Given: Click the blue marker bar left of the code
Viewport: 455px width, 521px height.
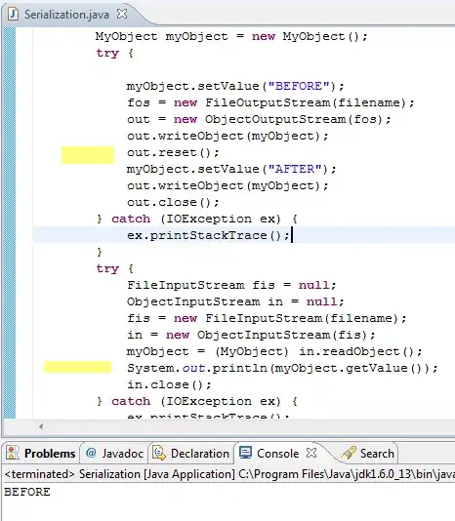Looking at the screenshot, I should click(x=10, y=222).
